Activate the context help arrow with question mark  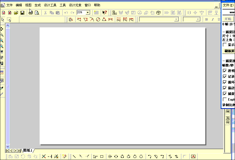click(x=105, y=13)
